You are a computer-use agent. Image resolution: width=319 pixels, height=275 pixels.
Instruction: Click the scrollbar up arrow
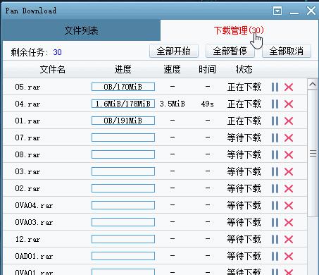pos(313,84)
